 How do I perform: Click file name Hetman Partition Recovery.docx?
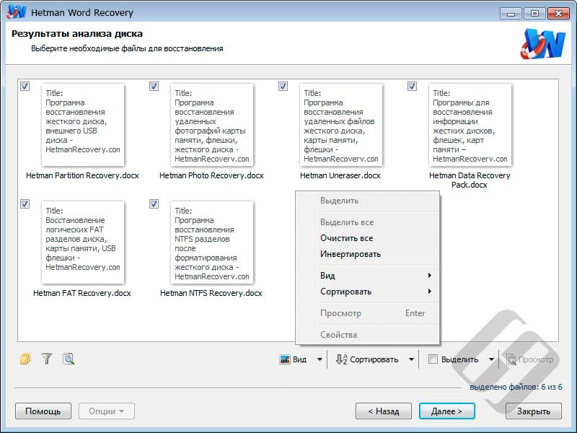click(82, 175)
